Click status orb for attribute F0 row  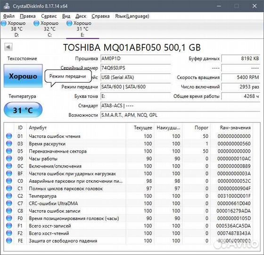[9, 218]
